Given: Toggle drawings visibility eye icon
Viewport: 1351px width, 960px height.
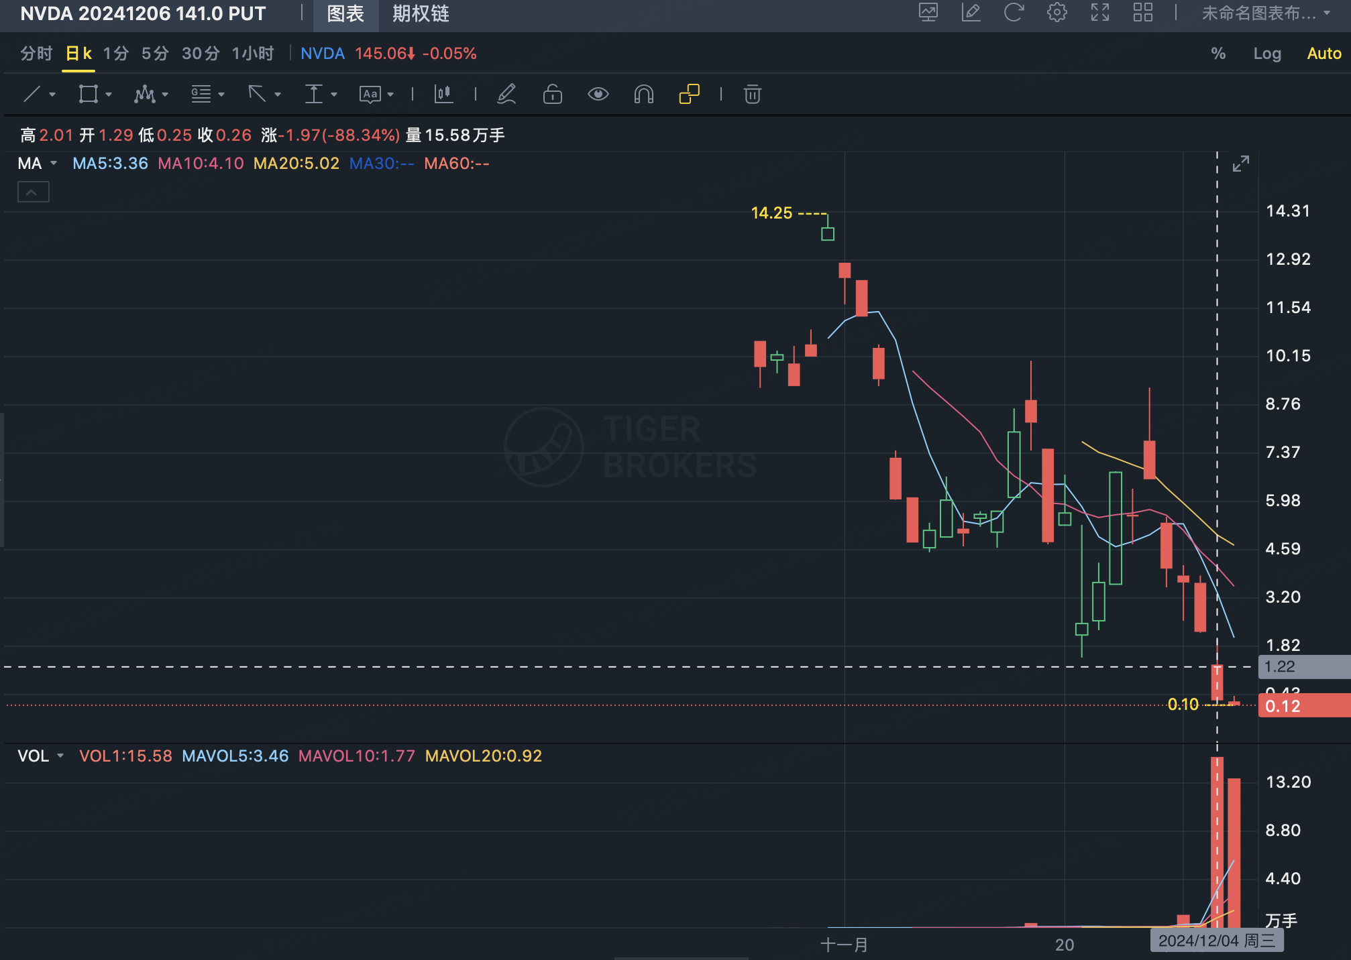Looking at the screenshot, I should [x=598, y=95].
